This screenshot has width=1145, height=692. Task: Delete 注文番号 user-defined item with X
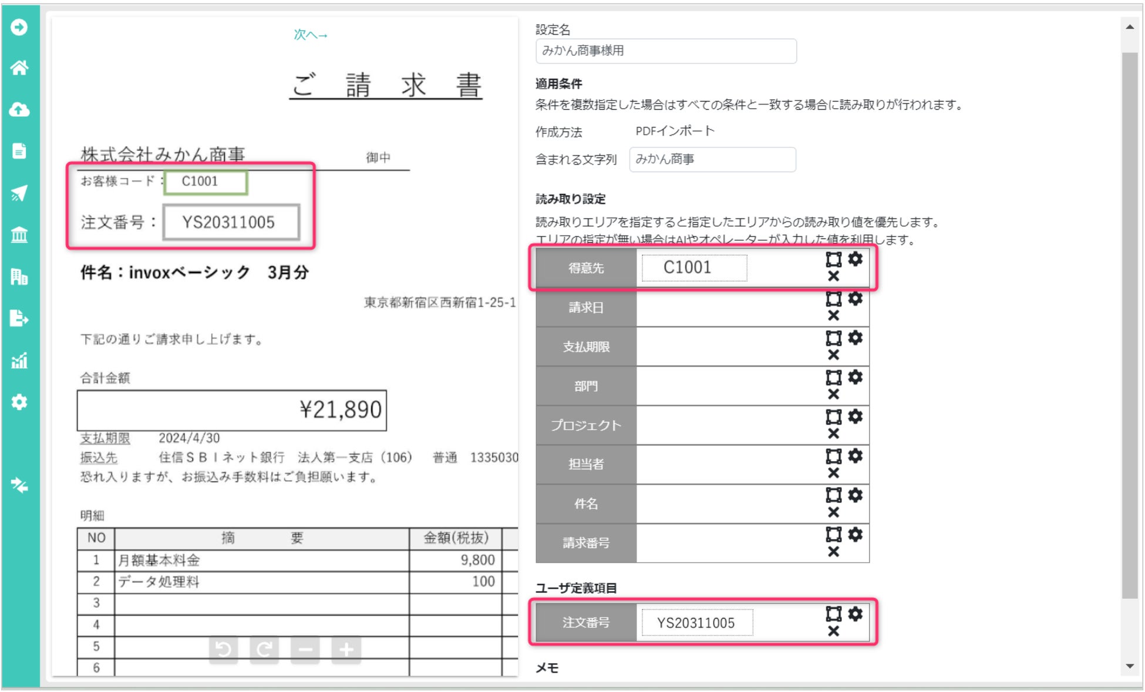click(833, 631)
